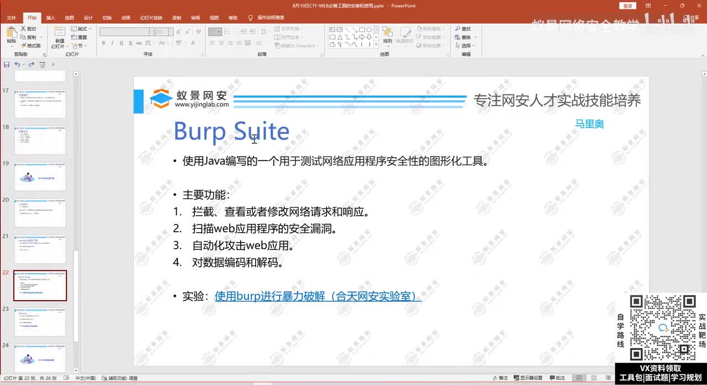The height and width of the screenshot is (385, 707).
Task: Open Notes (备注) pane from status bar
Action: pos(500,378)
